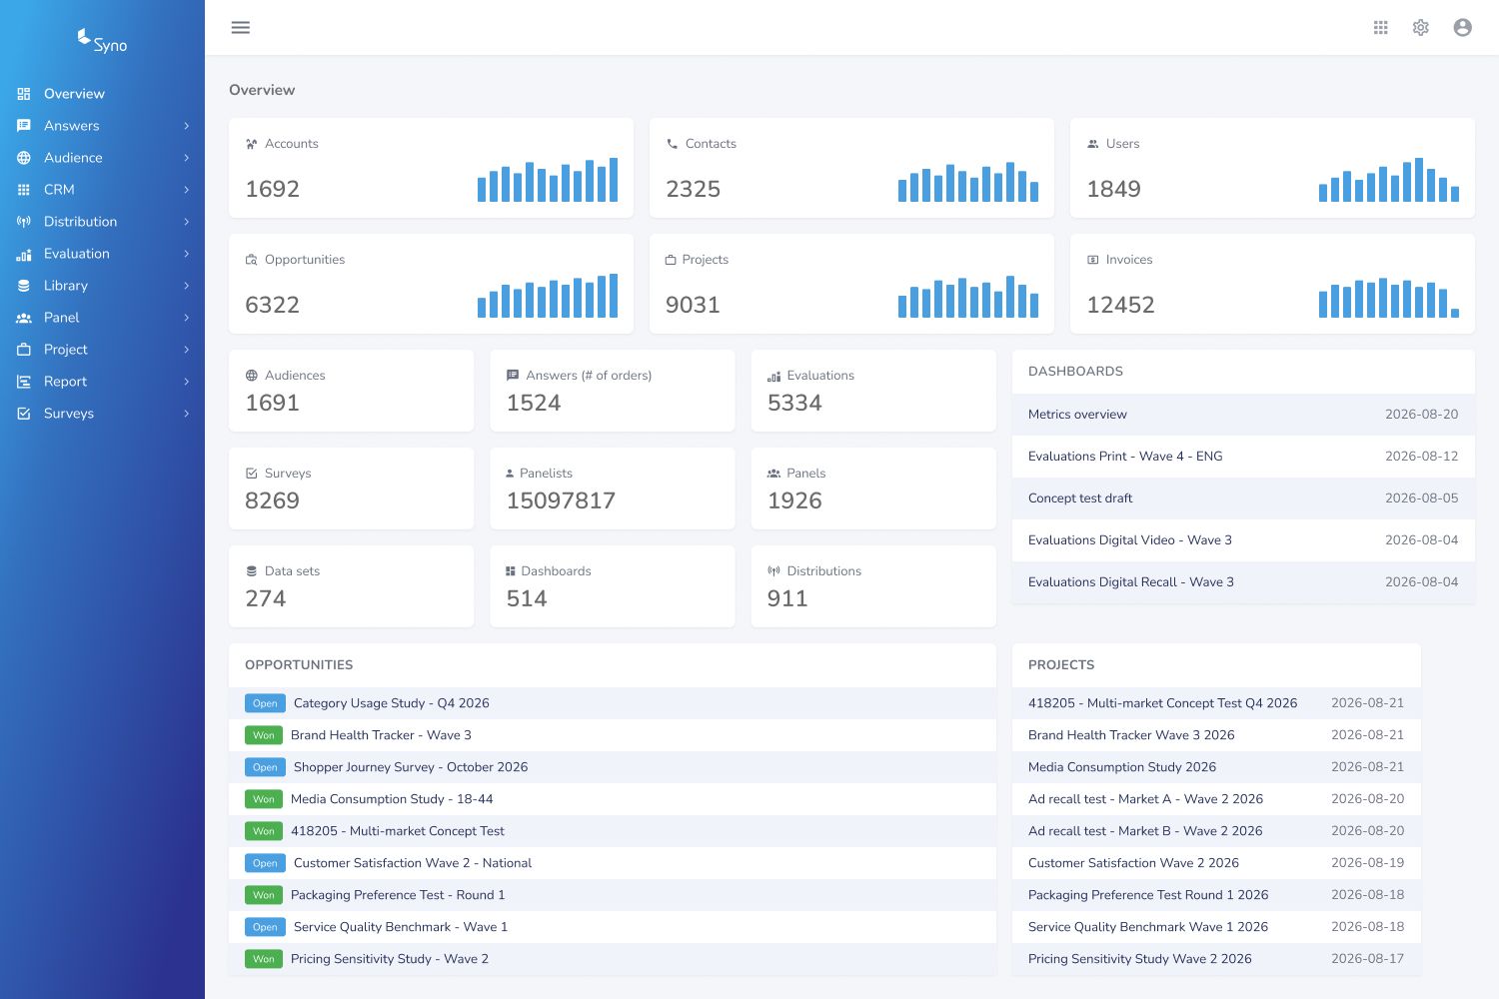Click the Invoices bar chart
The image size is (1499, 999).
[1389, 298]
